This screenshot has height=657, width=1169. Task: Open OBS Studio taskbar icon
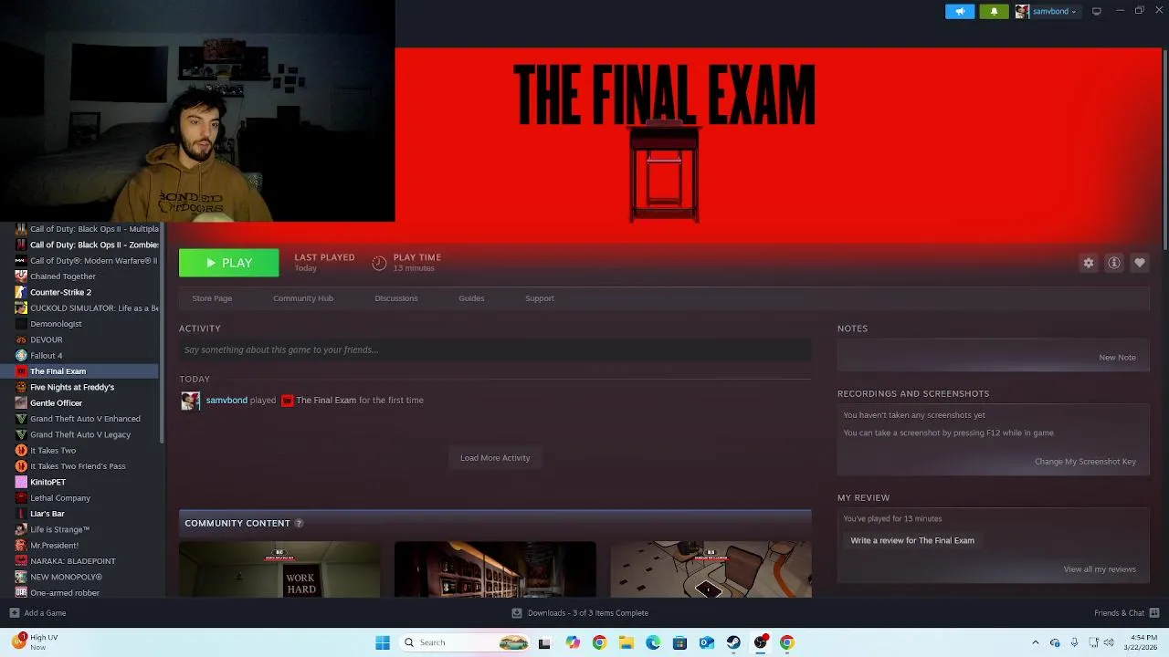click(760, 642)
